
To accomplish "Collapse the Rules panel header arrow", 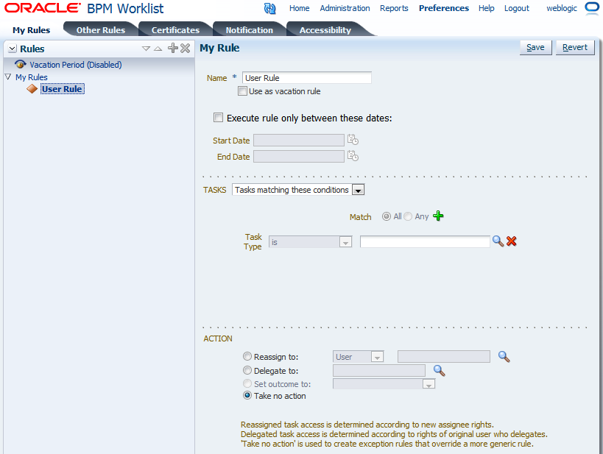I will click(13, 49).
